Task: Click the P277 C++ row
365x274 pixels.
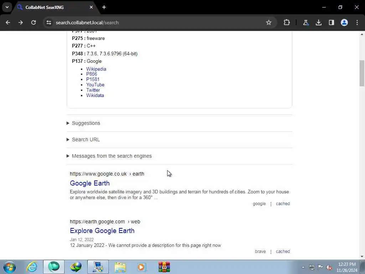Action: tap(84, 46)
